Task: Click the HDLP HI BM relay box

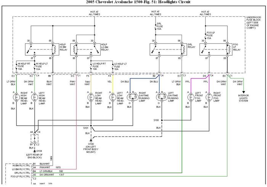Action: pyautogui.click(x=42, y=50)
